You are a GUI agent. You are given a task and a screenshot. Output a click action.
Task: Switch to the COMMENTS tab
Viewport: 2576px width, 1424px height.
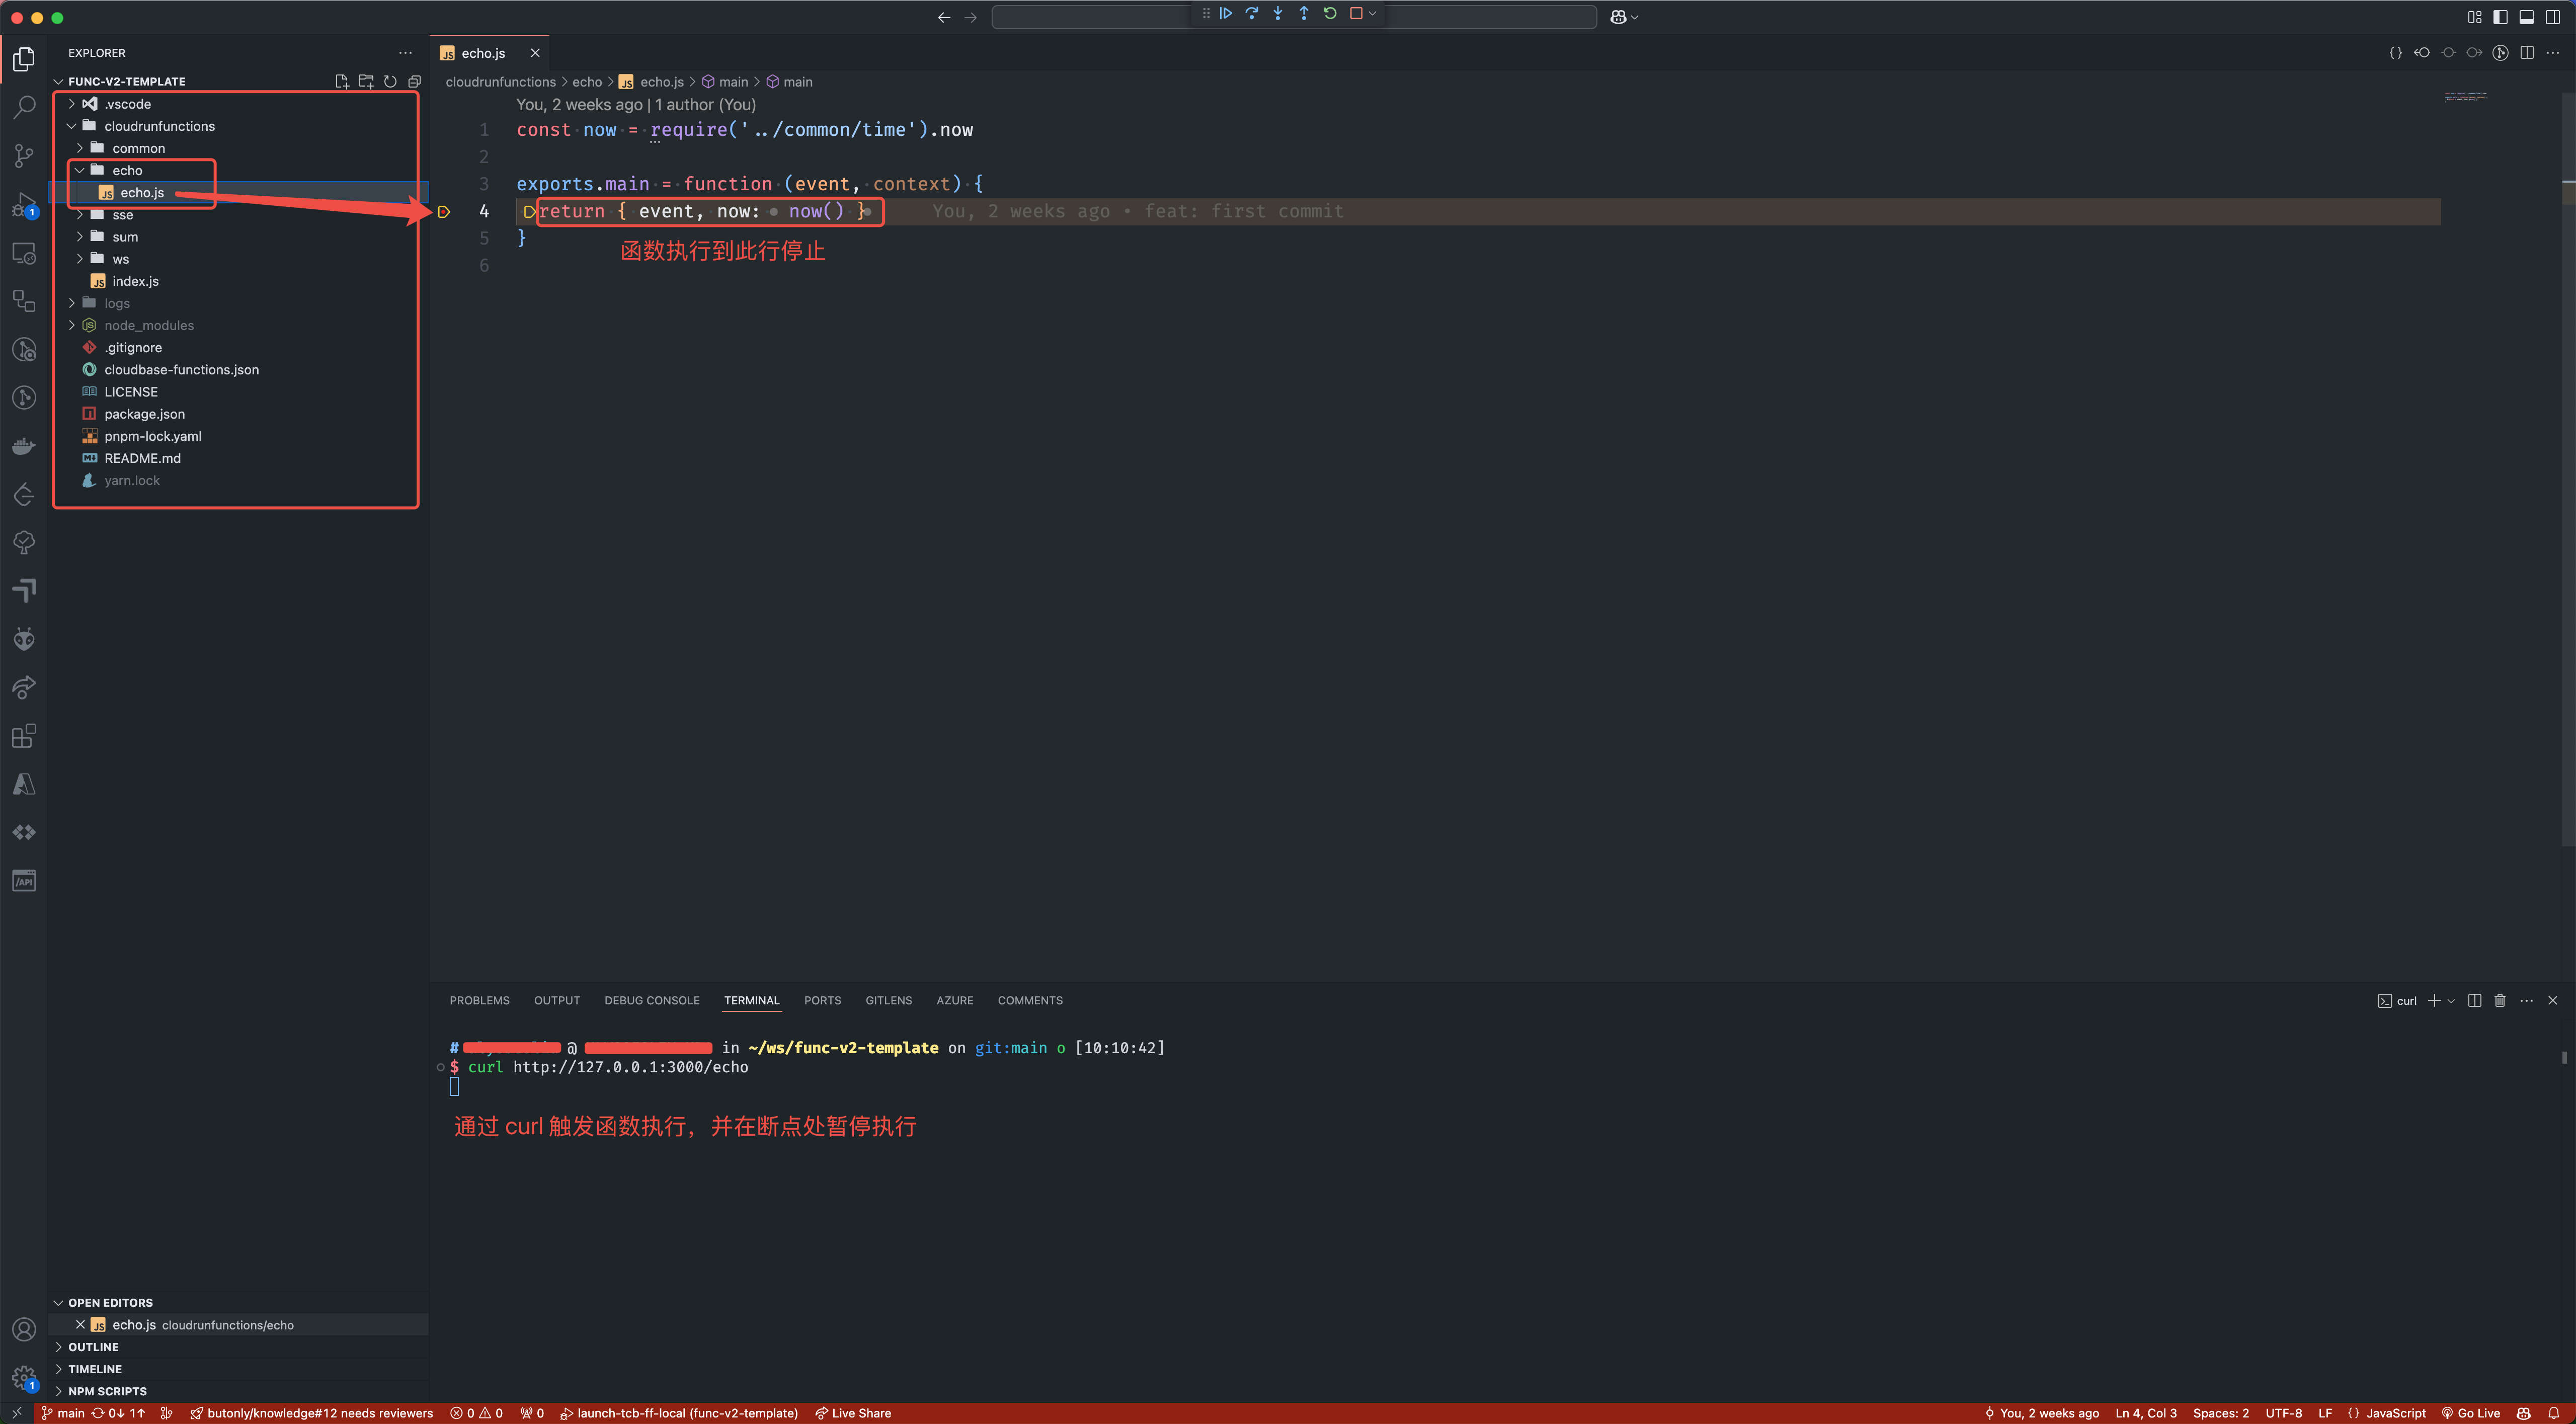pos(1030,1000)
